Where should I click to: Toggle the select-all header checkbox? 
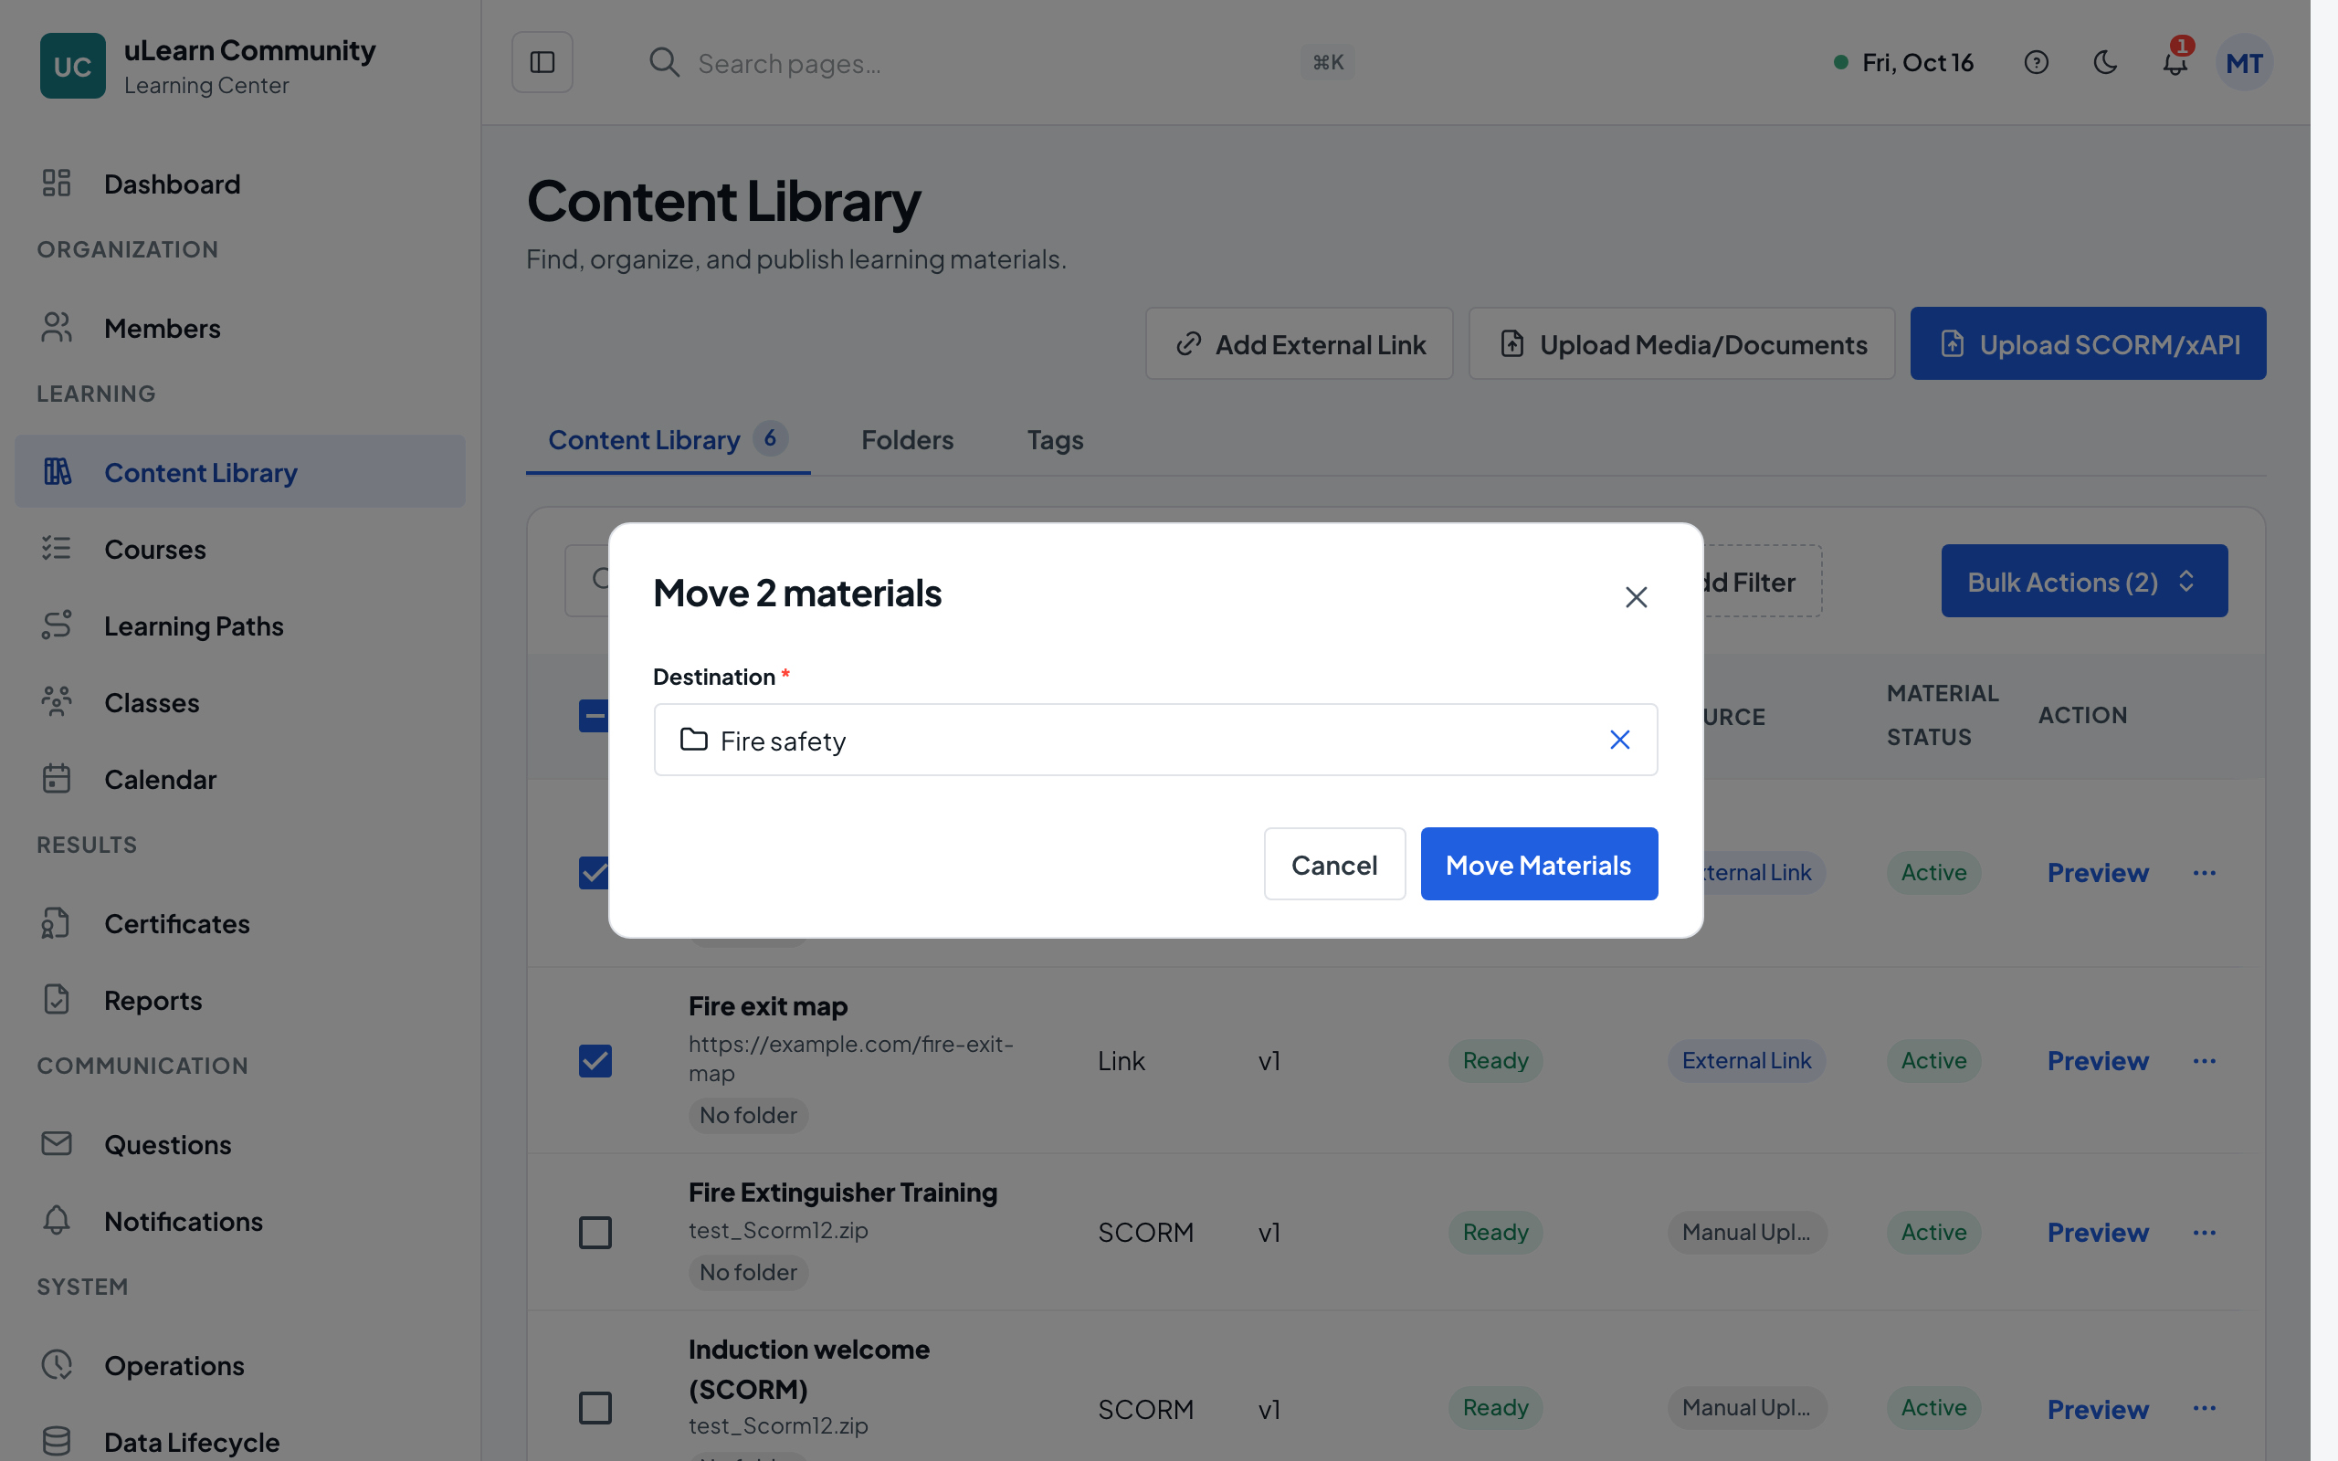(x=594, y=716)
